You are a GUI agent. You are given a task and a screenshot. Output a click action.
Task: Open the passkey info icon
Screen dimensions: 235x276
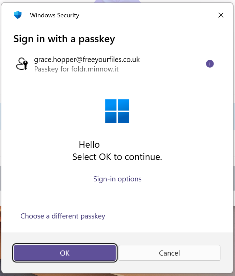coord(210,64)
